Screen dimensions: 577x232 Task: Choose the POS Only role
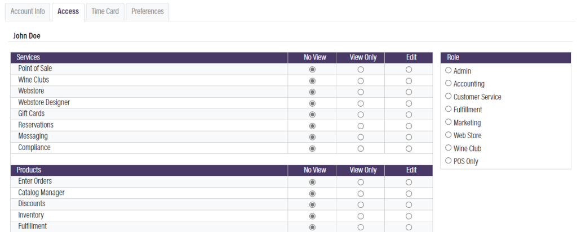click(449, 161)
